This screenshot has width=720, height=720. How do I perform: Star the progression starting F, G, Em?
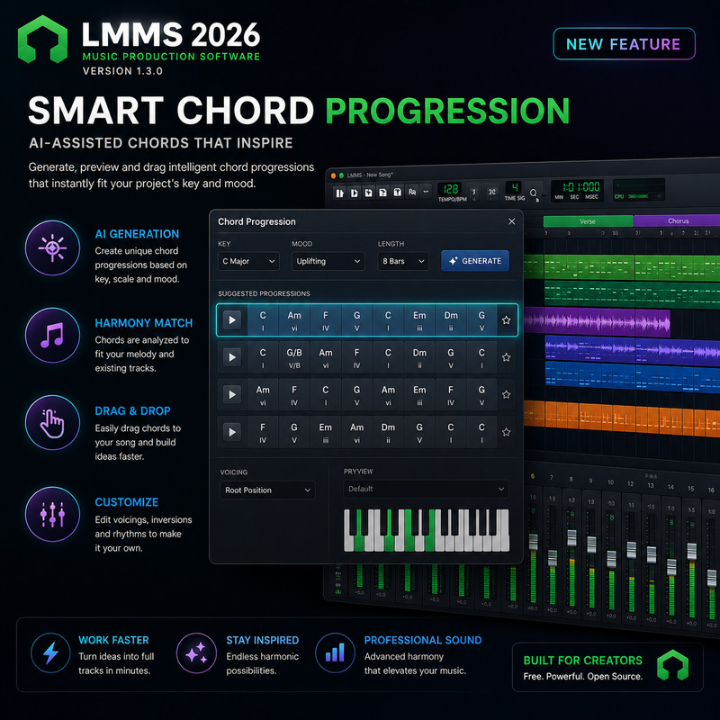click(506, 432)
